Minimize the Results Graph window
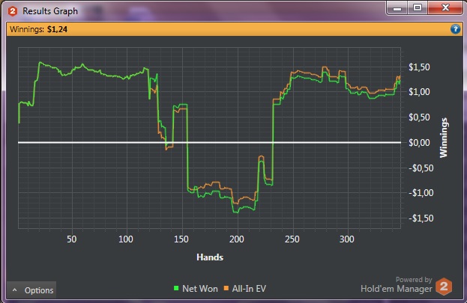This screenshot has height=303, width=467. (x=397, y=8)
